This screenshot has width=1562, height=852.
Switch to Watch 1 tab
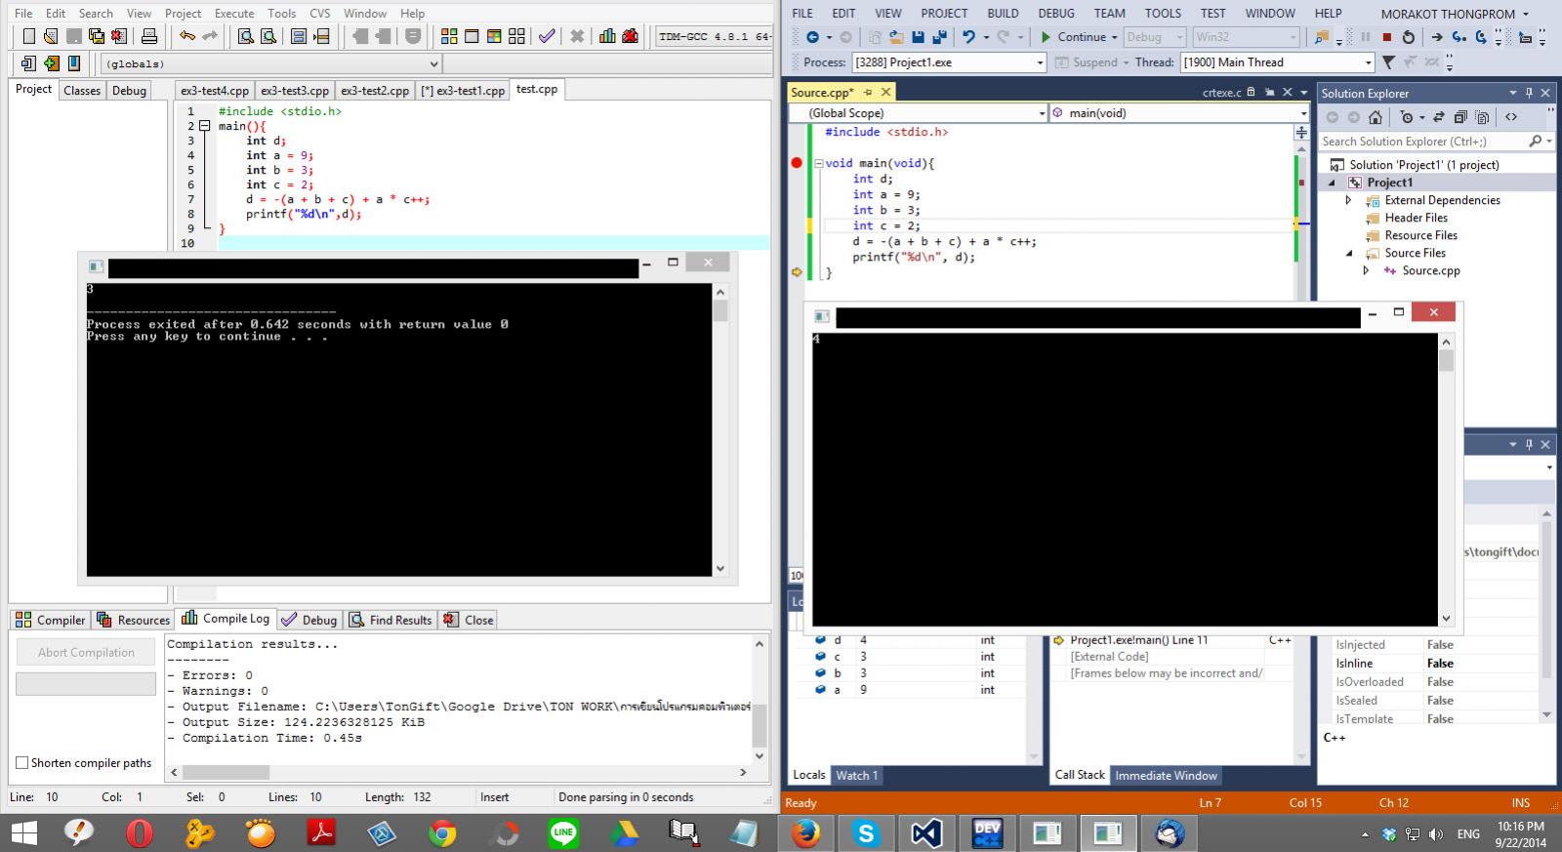point(856,775)
